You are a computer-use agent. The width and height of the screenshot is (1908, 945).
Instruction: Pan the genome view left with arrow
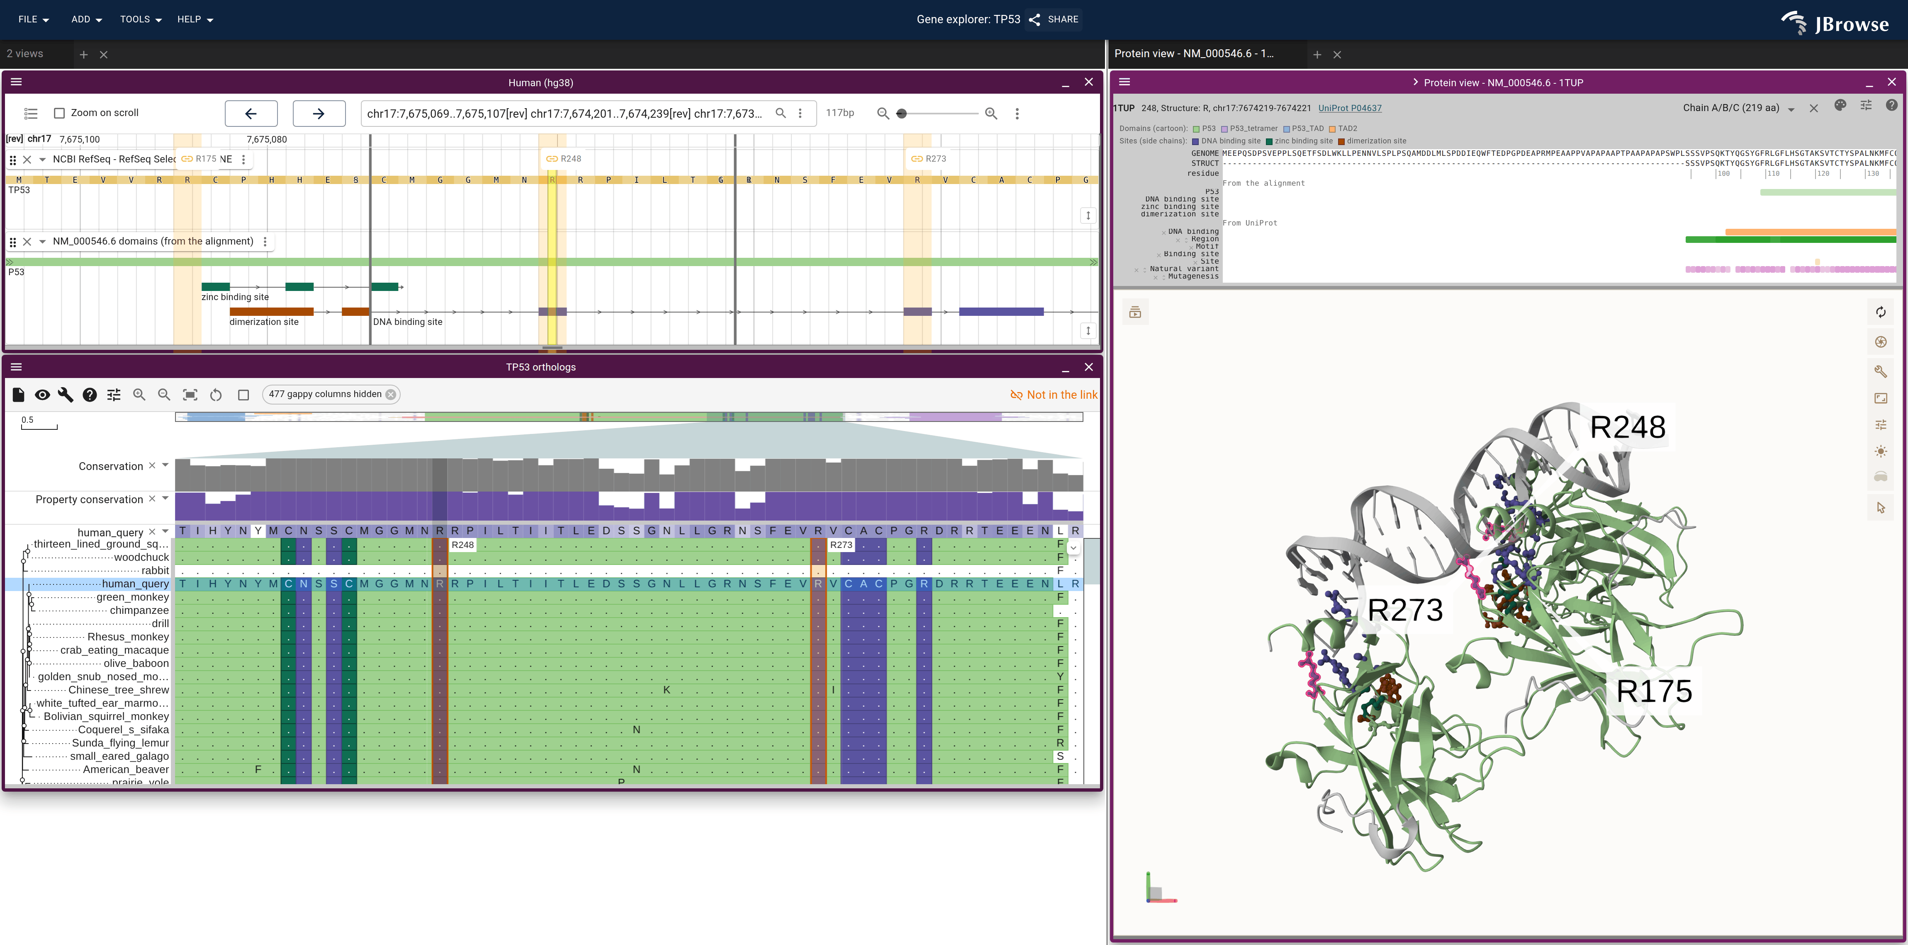click(x=251, y=113)
